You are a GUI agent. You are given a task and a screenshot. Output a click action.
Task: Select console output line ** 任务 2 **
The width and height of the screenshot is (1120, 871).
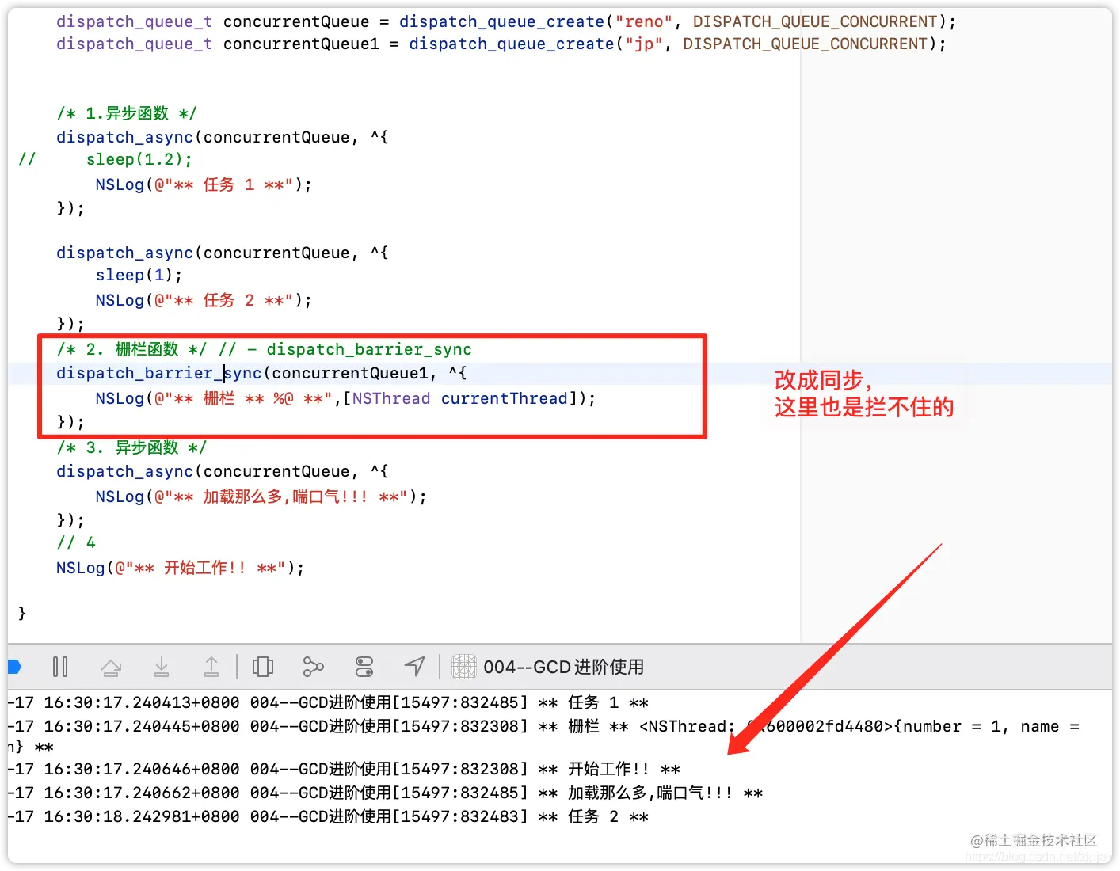328,816
